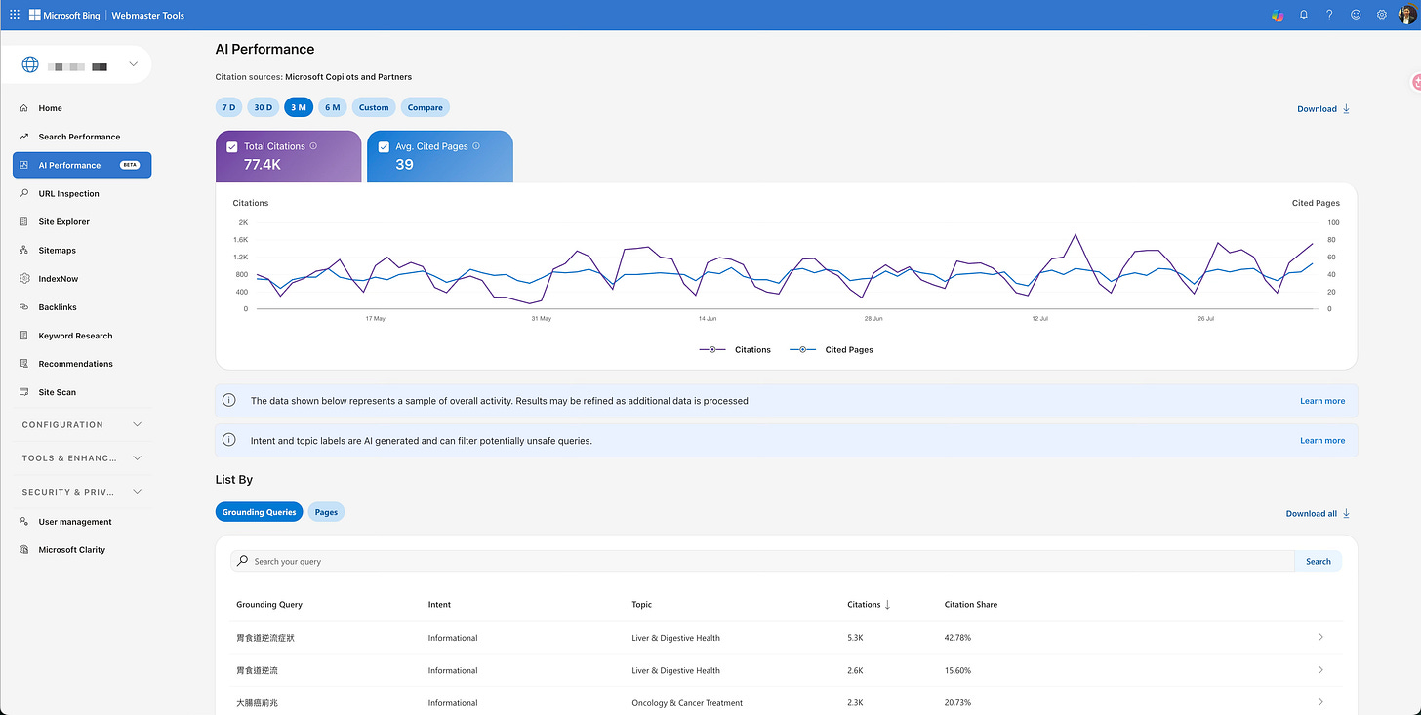This screenshot has width=1421, height=715.
Task: Sort by the Citations column arrow
Action: point(887,604)
